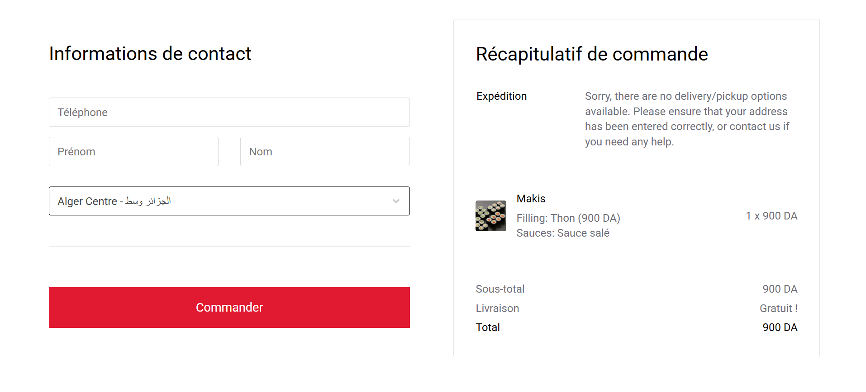Click the 1 x 900 DA quantity price

771,216
